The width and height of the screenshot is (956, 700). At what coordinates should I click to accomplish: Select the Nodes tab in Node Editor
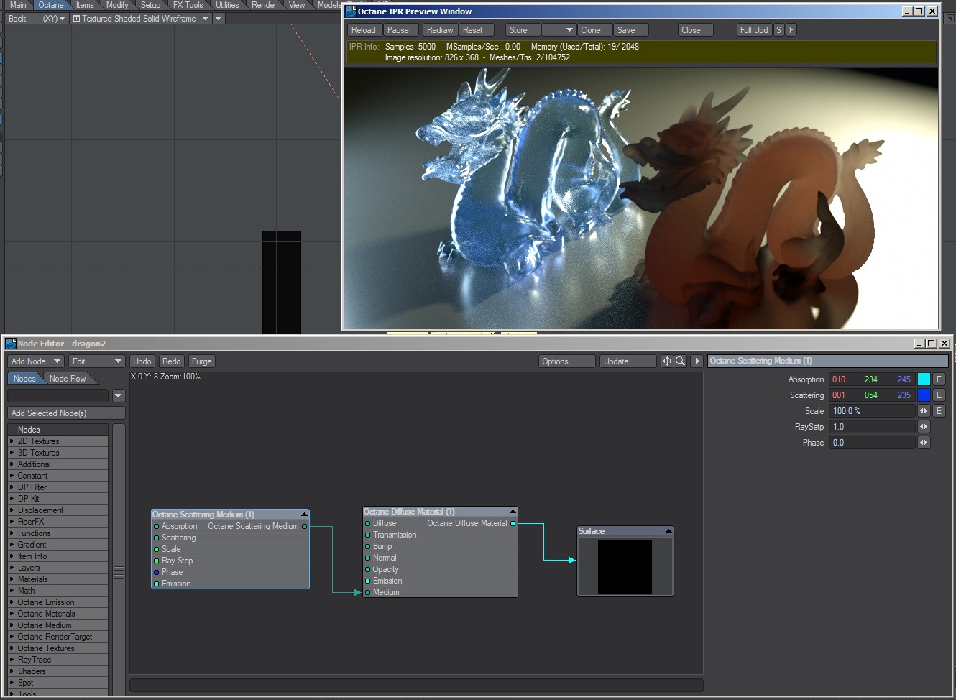click(x=24, y=379)
